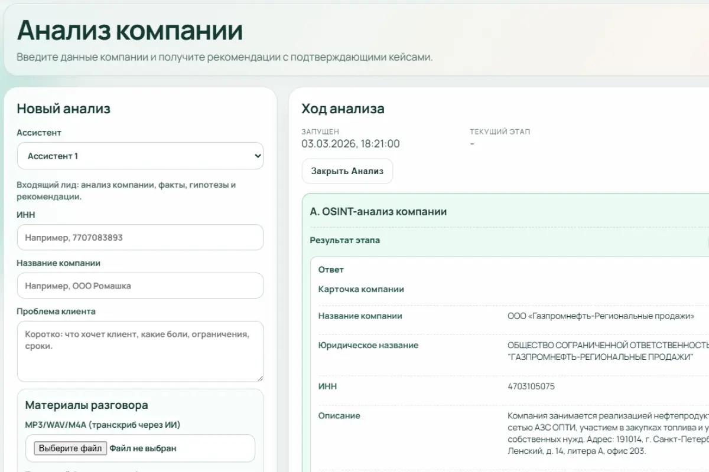The image size is (709, 472).
Task: Click the Закрыть Анализ button
Action: point(347,171)
